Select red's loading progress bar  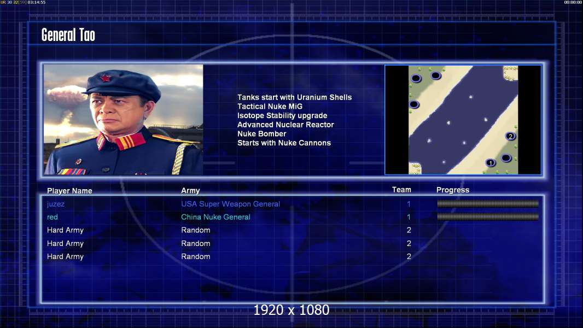tap(487, 216)
